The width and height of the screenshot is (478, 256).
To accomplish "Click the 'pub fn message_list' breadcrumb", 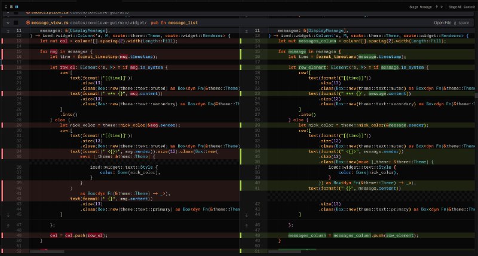I will (x=174, y=22).
